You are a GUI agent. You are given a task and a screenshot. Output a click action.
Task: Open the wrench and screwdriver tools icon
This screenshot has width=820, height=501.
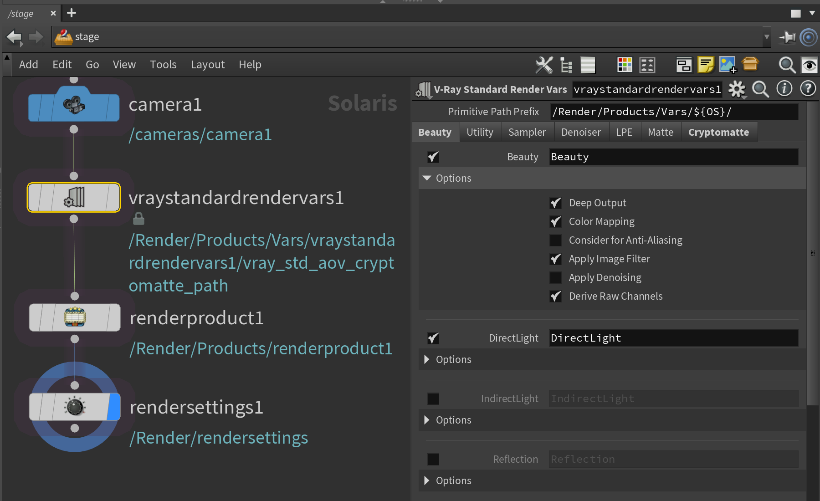pos(544,65)
